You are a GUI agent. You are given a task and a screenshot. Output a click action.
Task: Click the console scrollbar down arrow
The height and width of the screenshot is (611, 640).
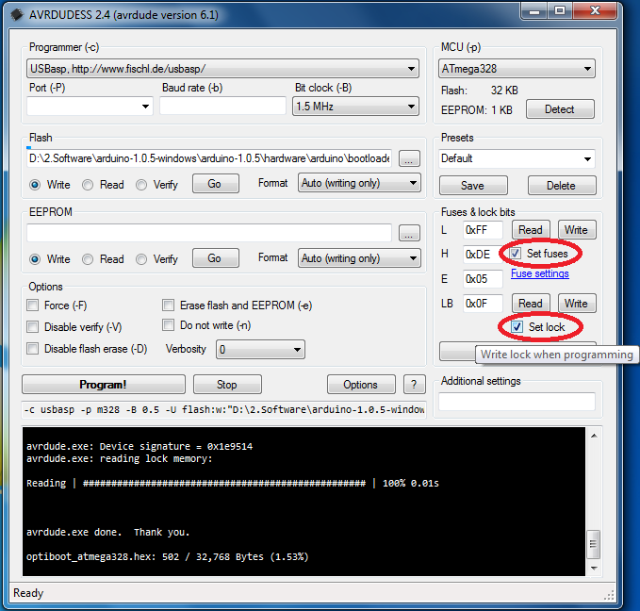click(x=594, y=569)
